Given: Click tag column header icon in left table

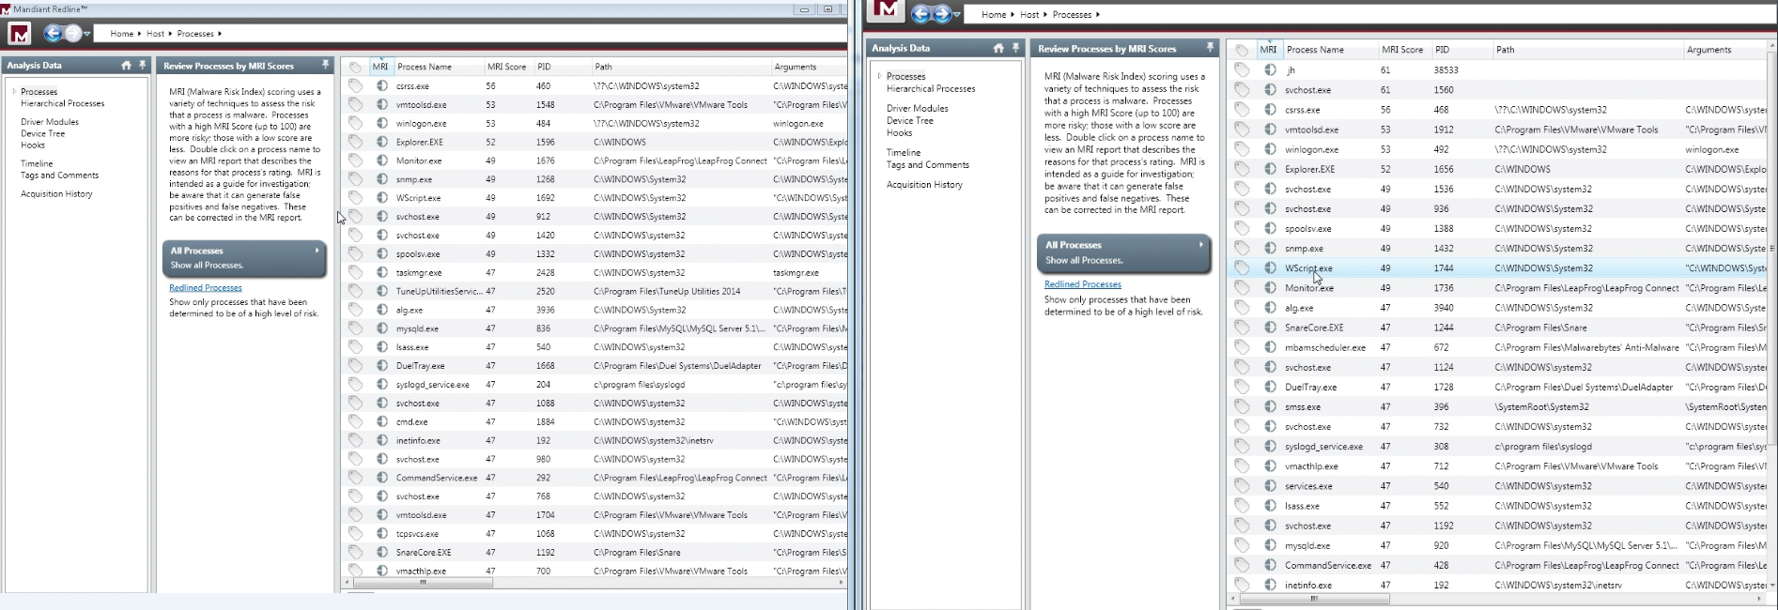Looking at the screenshot, I should coord(355,67).
